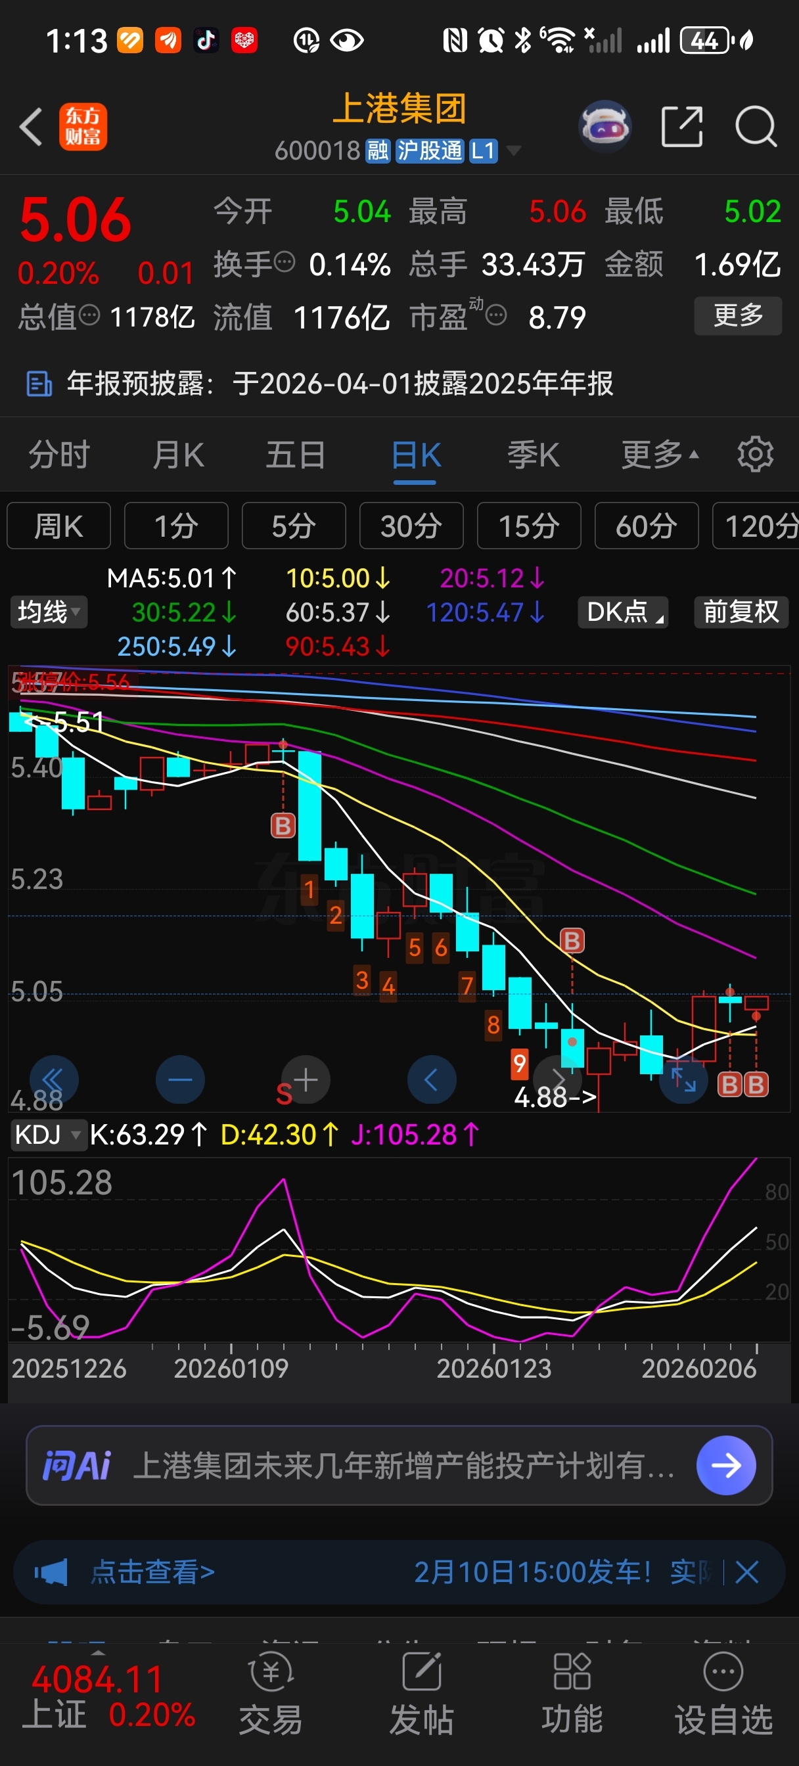Viewport: 799px width, 1766px height.
Task: Move chart left with single arrow
Action: [432, 1079]
